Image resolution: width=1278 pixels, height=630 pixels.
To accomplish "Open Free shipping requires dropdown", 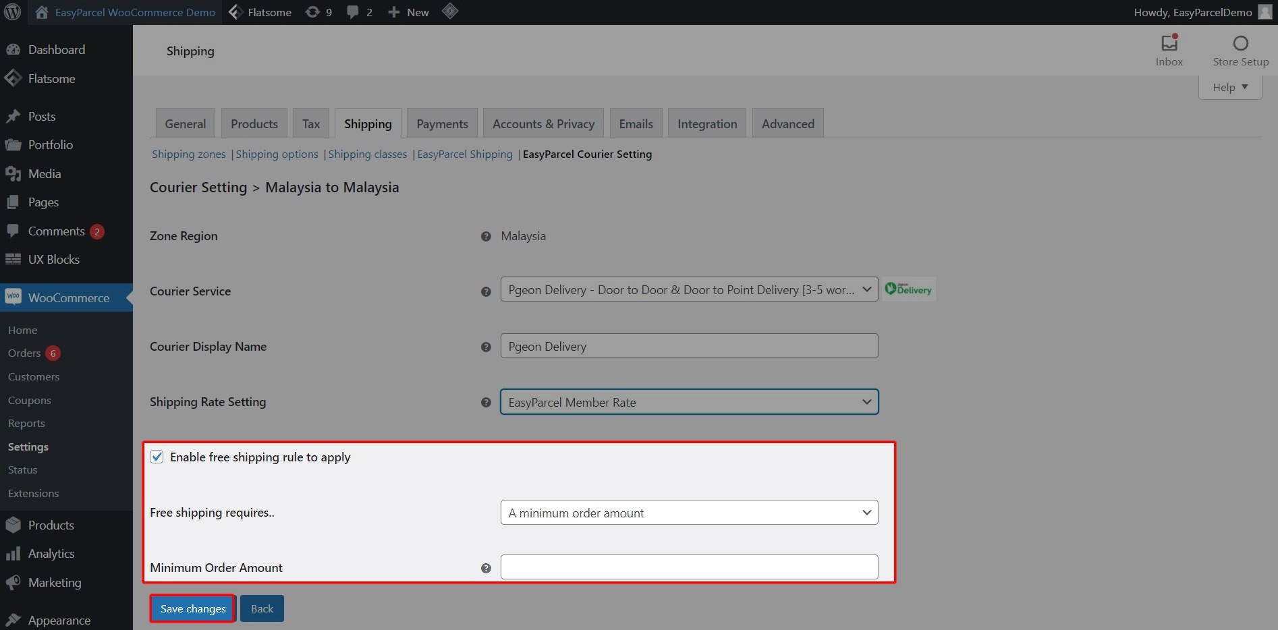I will pos(689,513).
